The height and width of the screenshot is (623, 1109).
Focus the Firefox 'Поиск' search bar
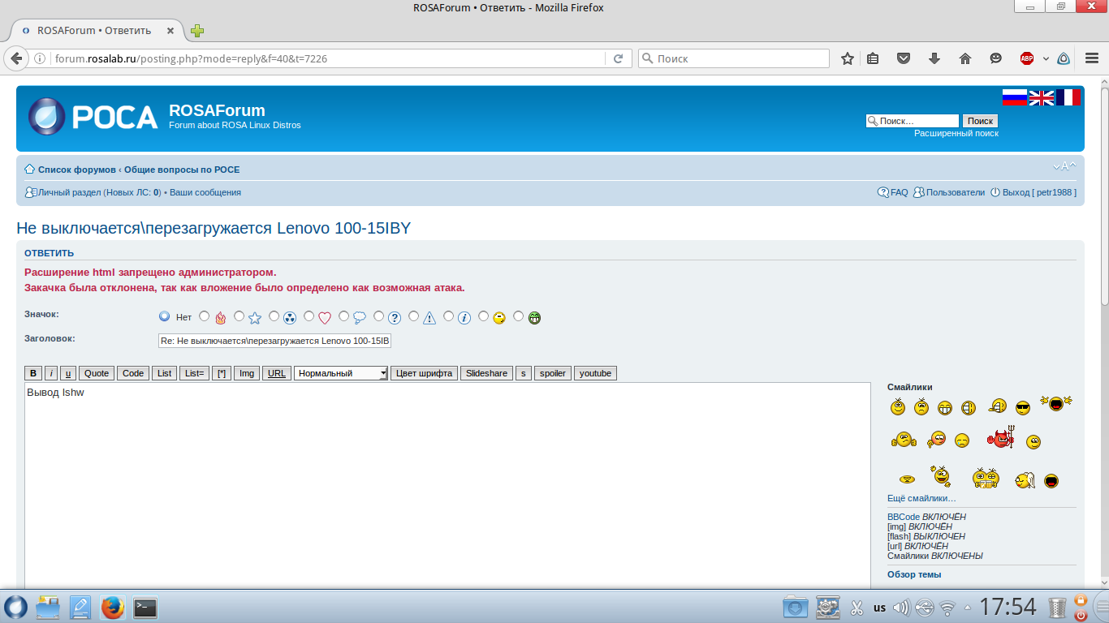pos(733,58)
